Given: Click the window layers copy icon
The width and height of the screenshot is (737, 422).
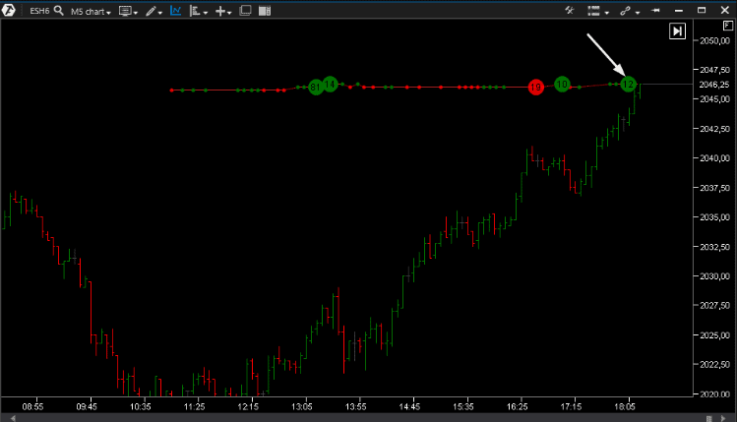Looking at the screenshot, I should 245,11.
